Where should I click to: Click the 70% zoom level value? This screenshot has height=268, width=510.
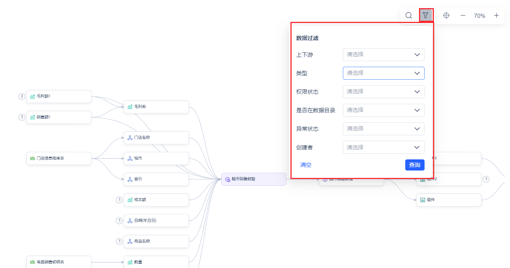480,16
